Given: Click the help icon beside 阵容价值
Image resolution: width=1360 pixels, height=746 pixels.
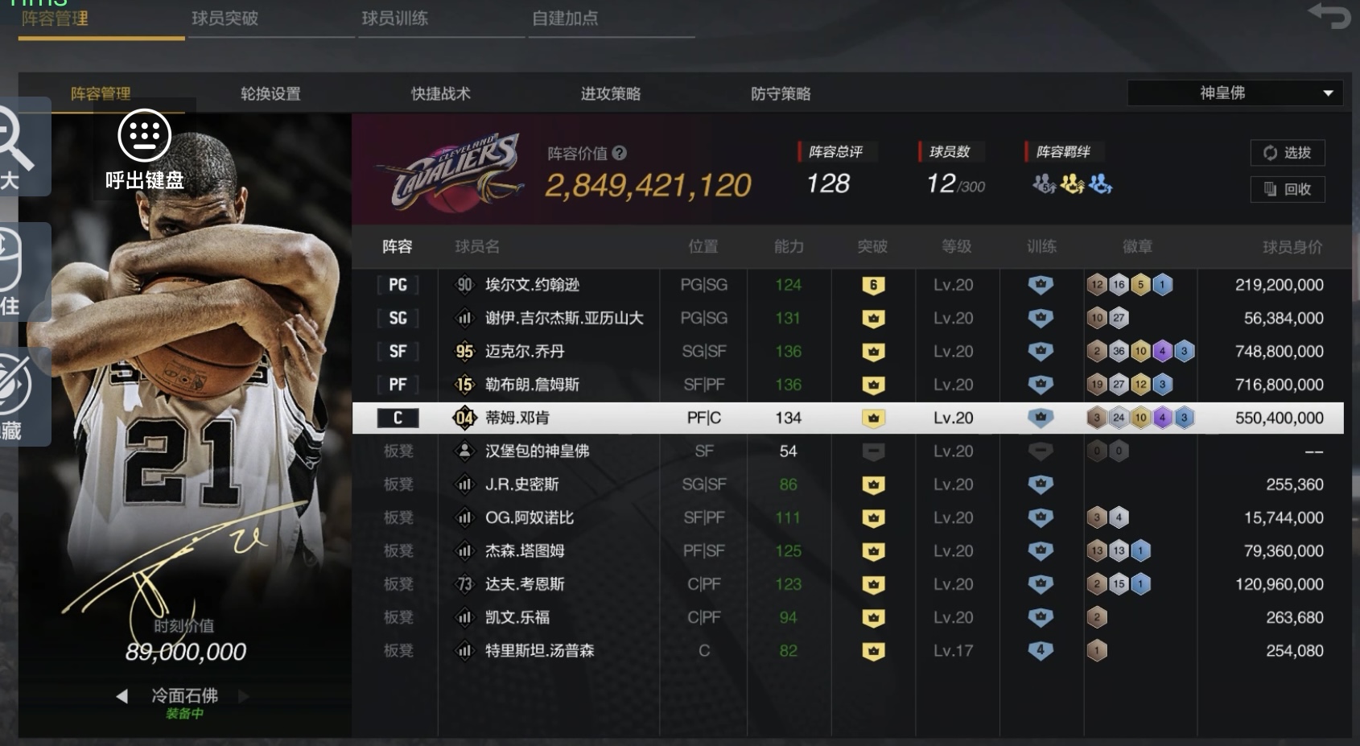Looking at the screenshot, I should tap(619, 153).
